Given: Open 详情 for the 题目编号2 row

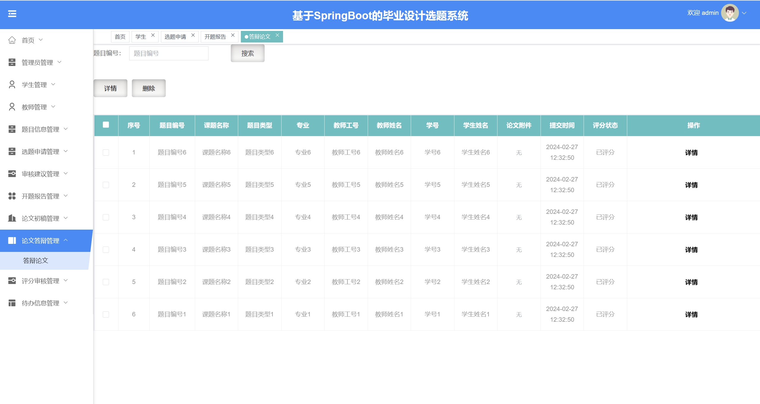Looking at the screenshot, I should 691,282.
